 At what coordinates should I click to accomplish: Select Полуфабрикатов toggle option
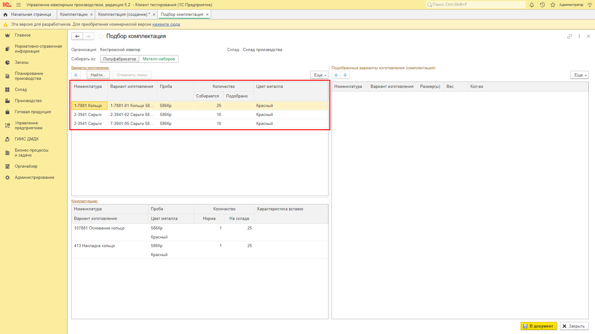[120, 59]
